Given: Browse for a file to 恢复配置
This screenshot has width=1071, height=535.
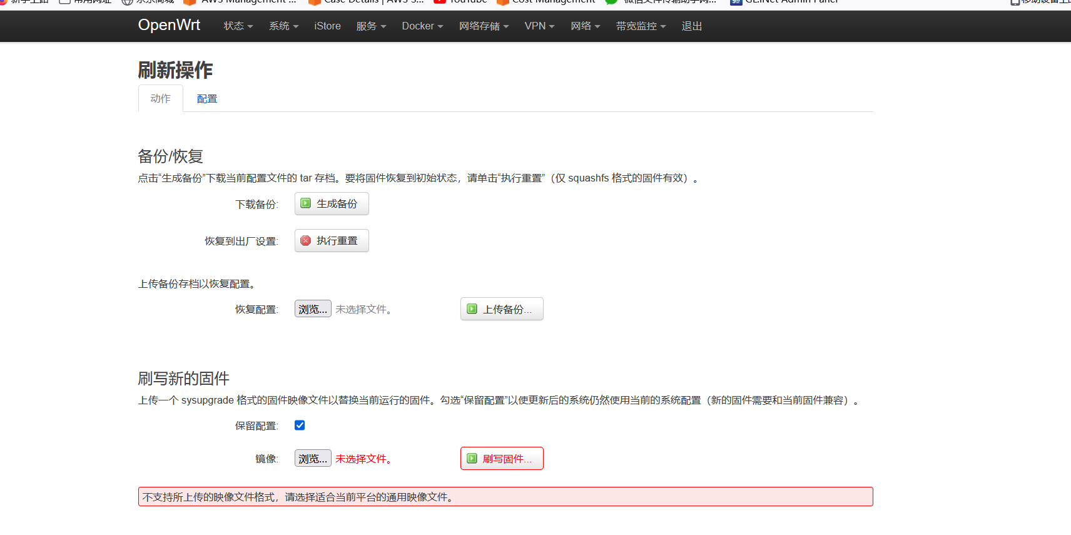Looking at the screenshot, I should (x=313, y=309).
